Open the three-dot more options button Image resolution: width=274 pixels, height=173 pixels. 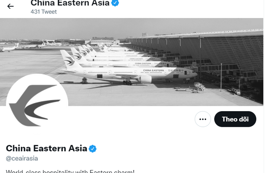coord(203,119)
